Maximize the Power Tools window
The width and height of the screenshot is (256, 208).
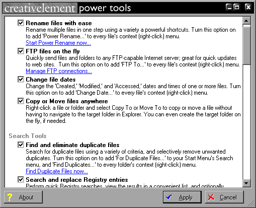[236, 7]
